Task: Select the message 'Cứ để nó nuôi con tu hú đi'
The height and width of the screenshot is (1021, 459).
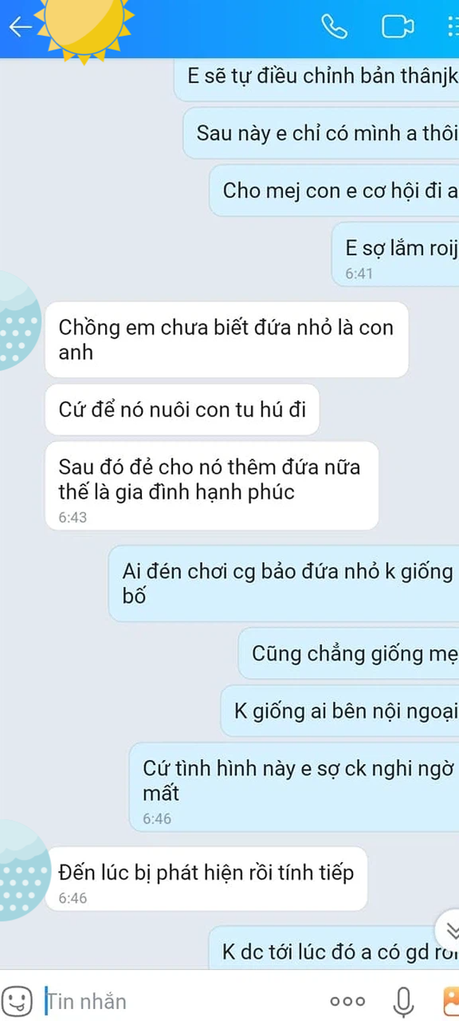Action: coord(182,409)
